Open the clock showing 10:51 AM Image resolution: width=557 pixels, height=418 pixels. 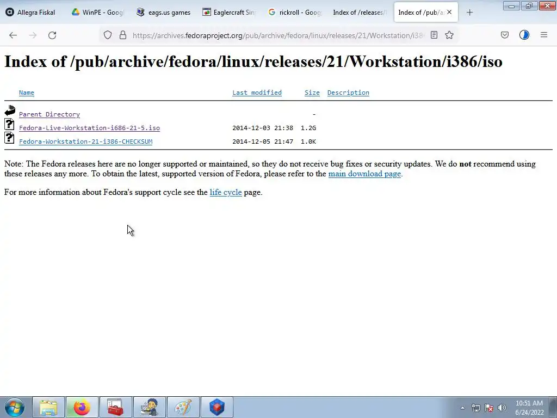(529, 408)
